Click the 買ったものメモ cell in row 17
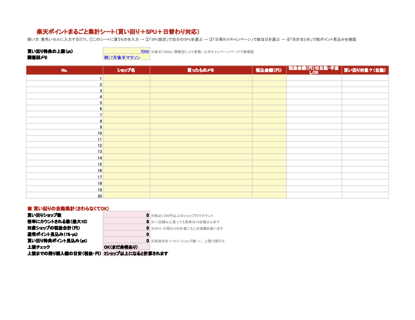 click(x=201, y=176)
